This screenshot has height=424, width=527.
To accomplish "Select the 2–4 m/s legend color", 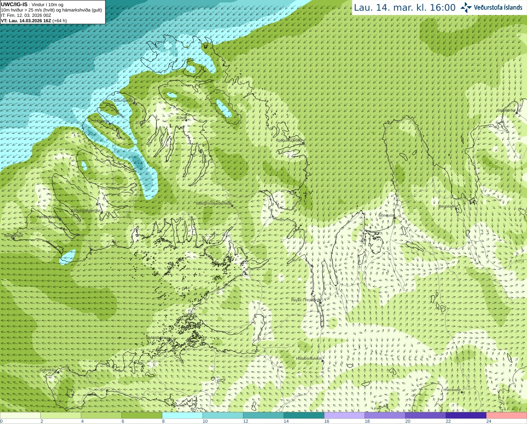I will pos(61,415).
